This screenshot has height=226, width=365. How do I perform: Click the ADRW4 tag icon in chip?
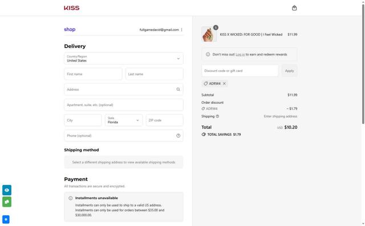tap(205, 83)
